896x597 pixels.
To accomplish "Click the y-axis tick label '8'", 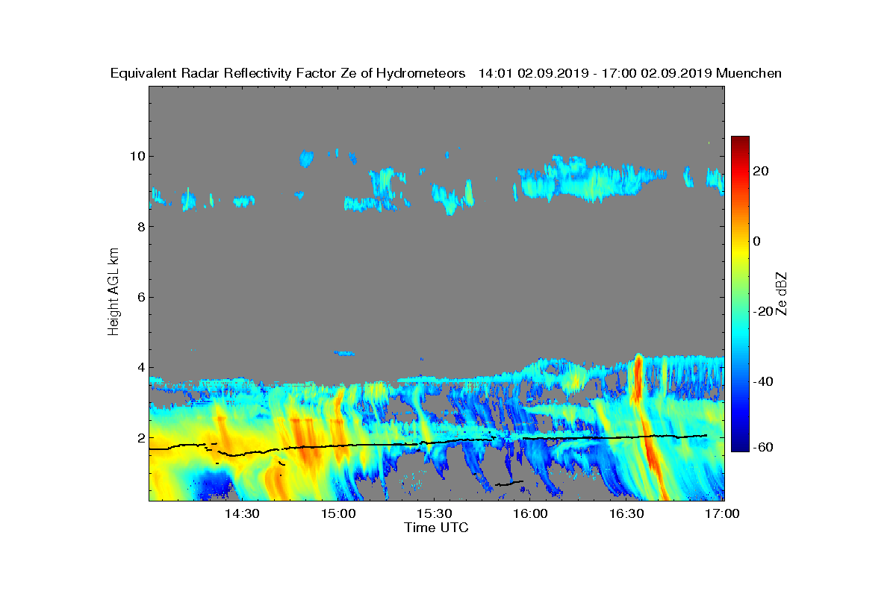I will pyautogui.click(x=140, y=226).
